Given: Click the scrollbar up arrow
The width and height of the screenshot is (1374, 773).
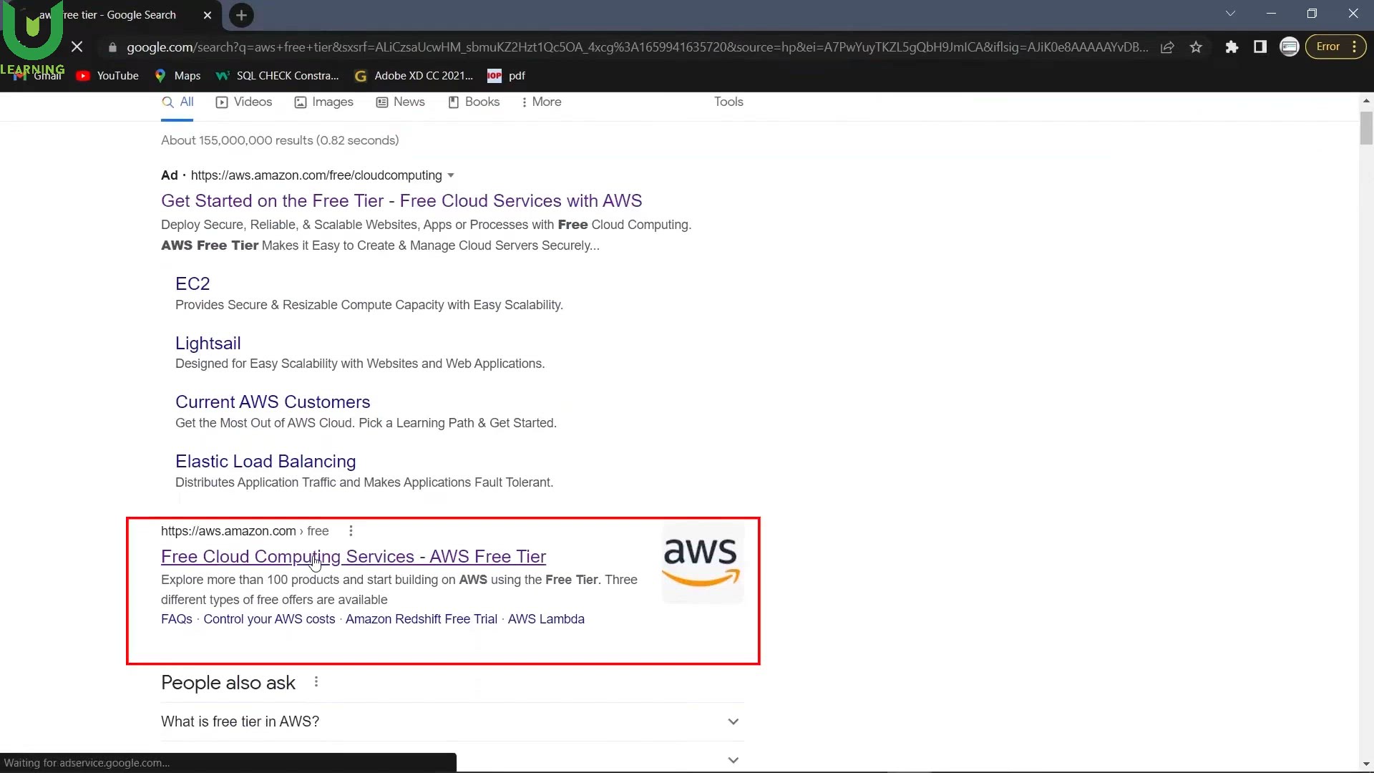Looking at the screenshot, I should (1366, 100).
